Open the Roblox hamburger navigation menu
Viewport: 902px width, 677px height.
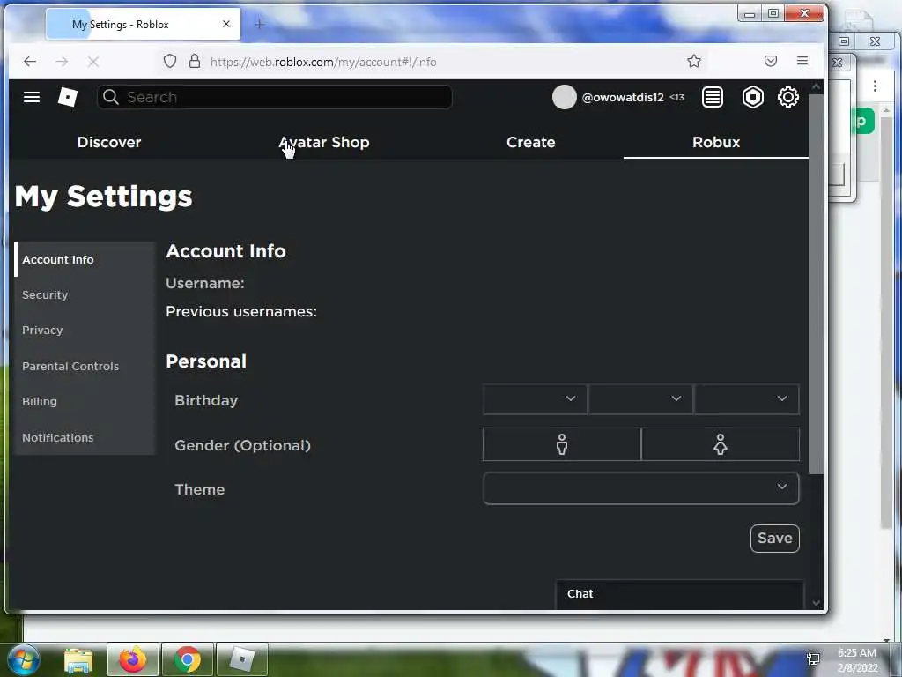click(32, 97)
